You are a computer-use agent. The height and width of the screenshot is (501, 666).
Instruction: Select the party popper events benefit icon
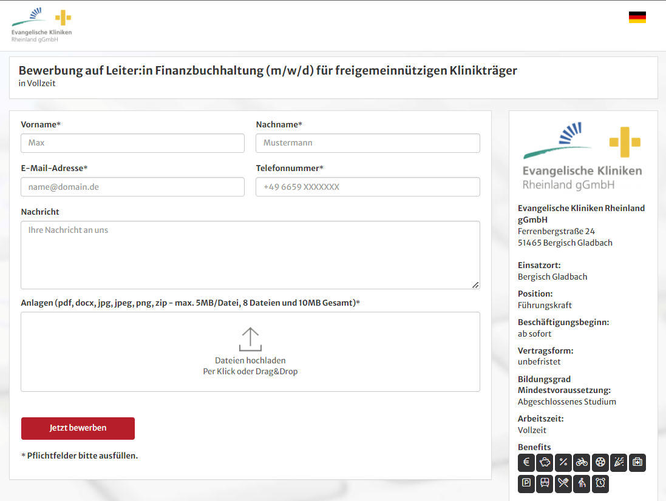(x=619, y=463)
